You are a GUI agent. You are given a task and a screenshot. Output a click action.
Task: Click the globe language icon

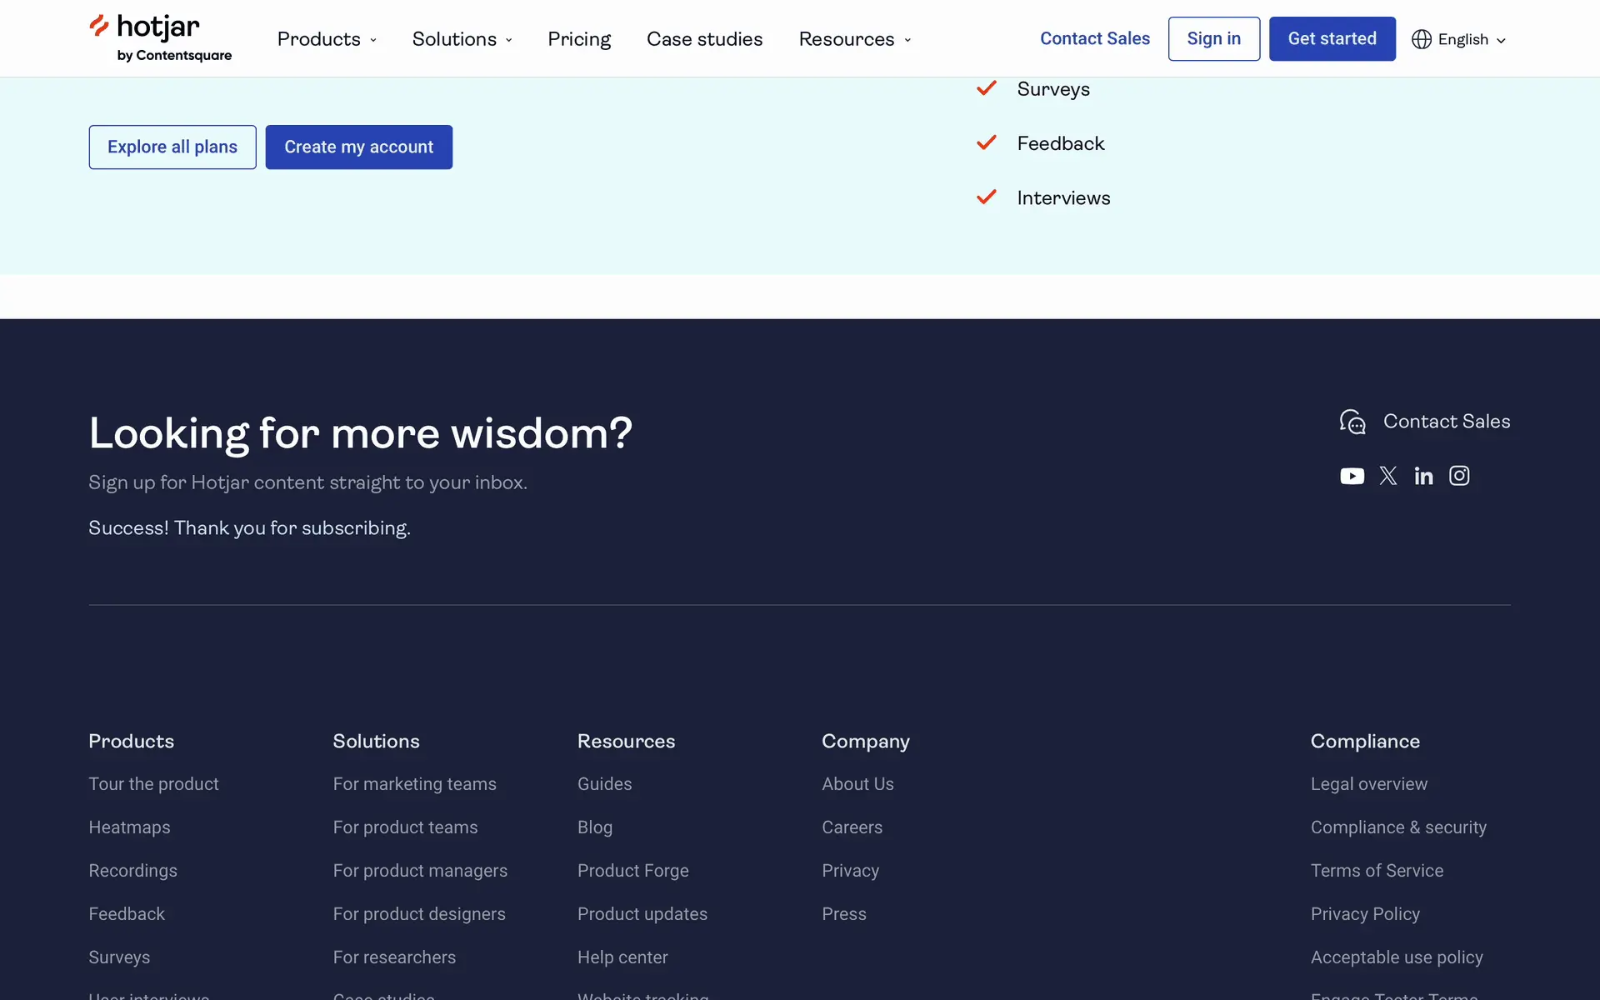click(1422, 39)
